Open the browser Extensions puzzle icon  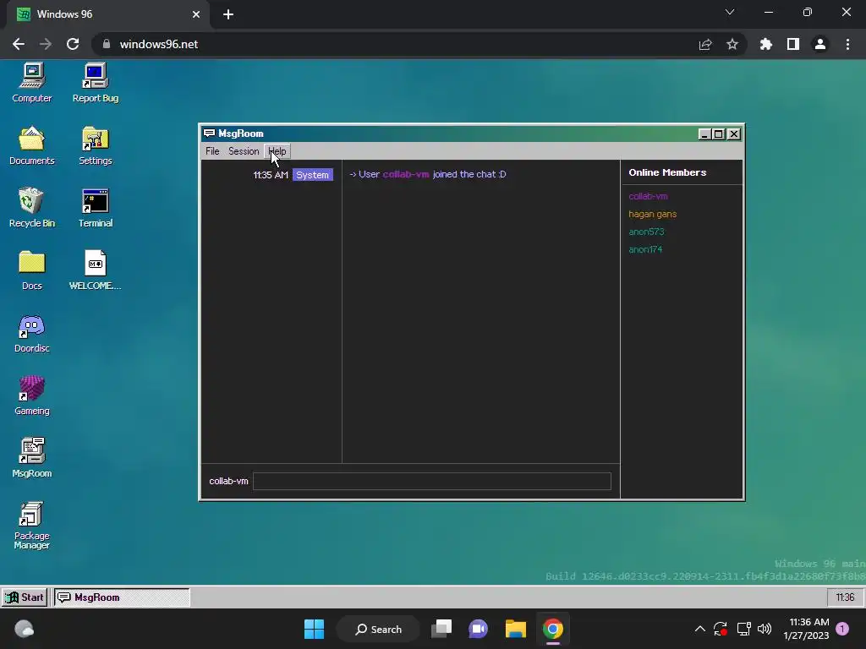click(766, 44)
